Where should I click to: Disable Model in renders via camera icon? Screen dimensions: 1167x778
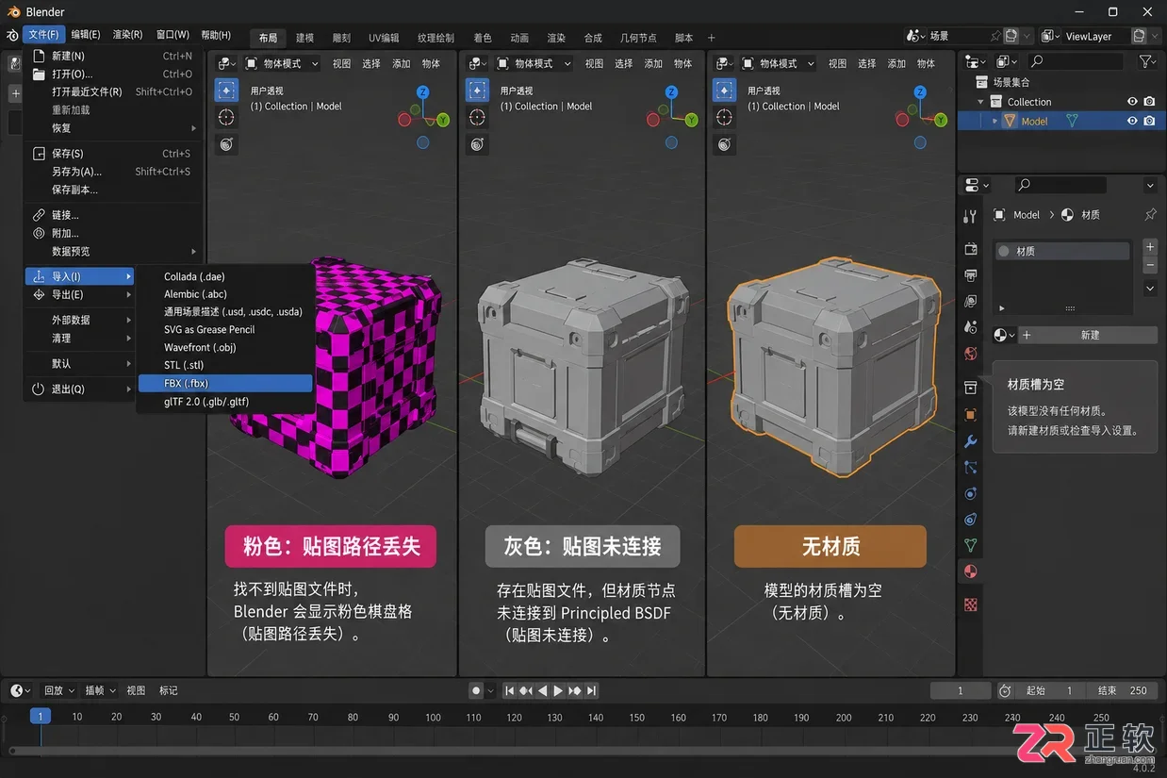[x=1149, y=121]
